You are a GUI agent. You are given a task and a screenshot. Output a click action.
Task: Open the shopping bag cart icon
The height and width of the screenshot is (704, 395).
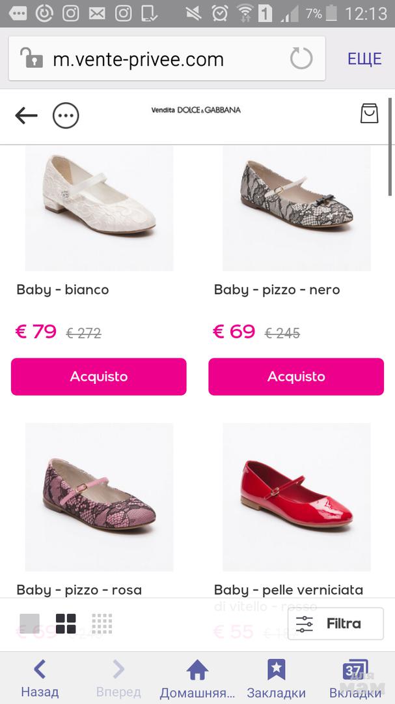click(369, 113)
